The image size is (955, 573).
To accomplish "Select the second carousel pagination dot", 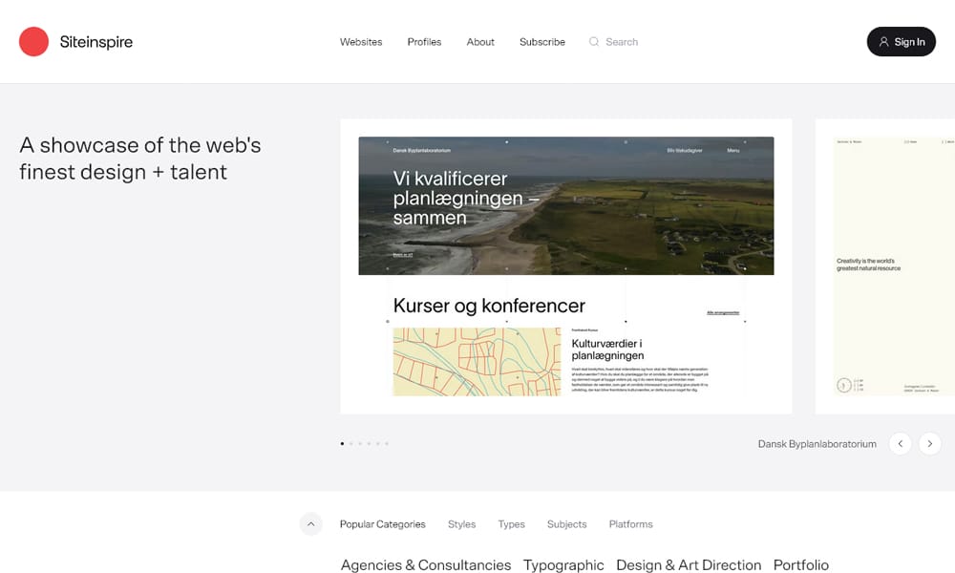I will pyautogui.click(x=350, y=443).
